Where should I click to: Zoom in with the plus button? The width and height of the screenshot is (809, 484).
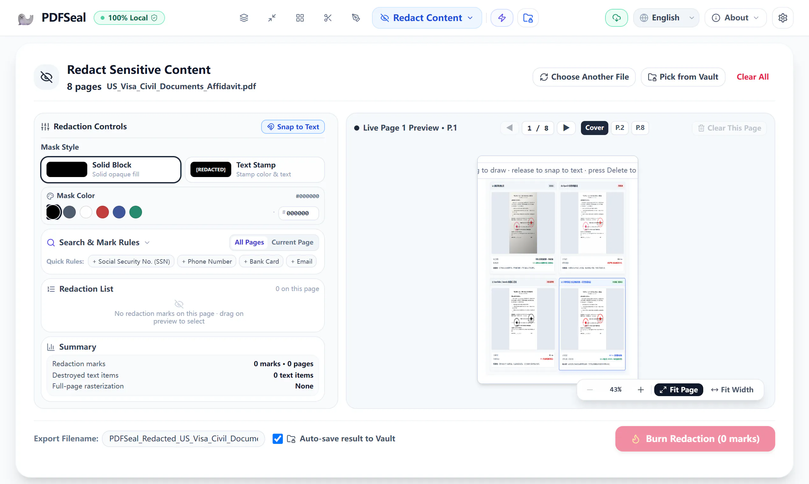(641, 390)
